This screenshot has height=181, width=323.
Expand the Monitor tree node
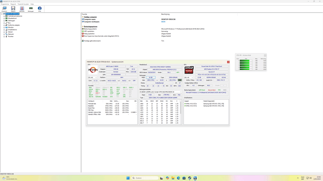coord(4,27)
